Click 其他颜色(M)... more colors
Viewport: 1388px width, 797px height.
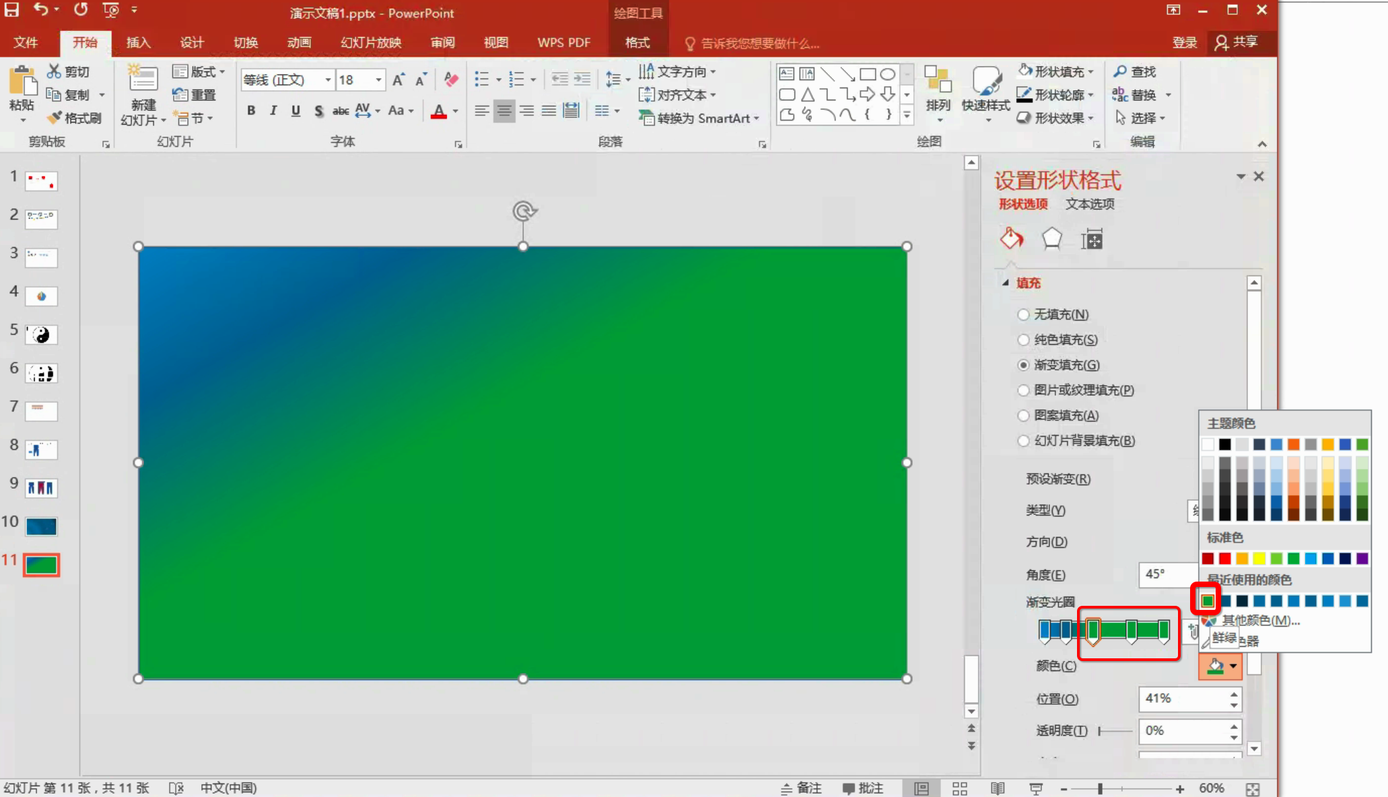[1260, 620]
